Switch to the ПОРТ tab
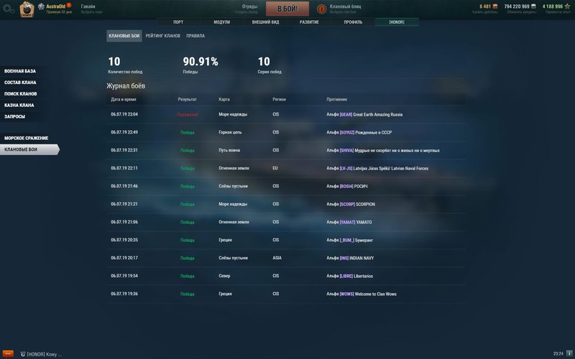The image size is (575, 359). pyautogui.click(x=178, y=22)
